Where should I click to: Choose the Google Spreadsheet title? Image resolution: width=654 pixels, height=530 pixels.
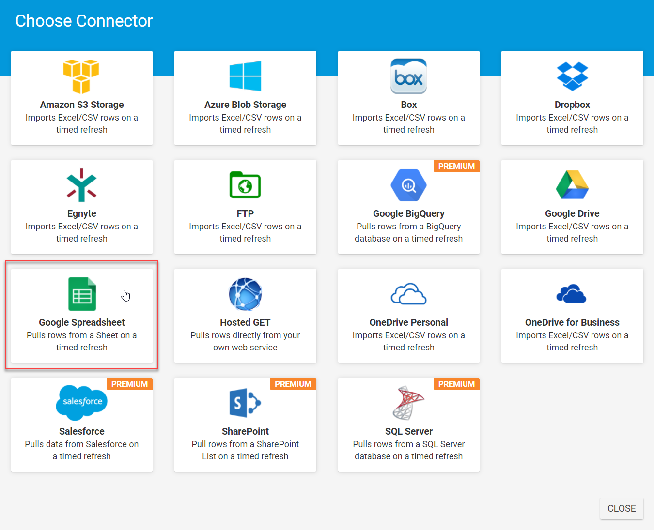tap(82, 322)
